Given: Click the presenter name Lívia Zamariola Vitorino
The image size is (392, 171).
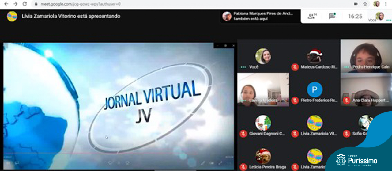Looking at the screenshot, I should point(71,16).
